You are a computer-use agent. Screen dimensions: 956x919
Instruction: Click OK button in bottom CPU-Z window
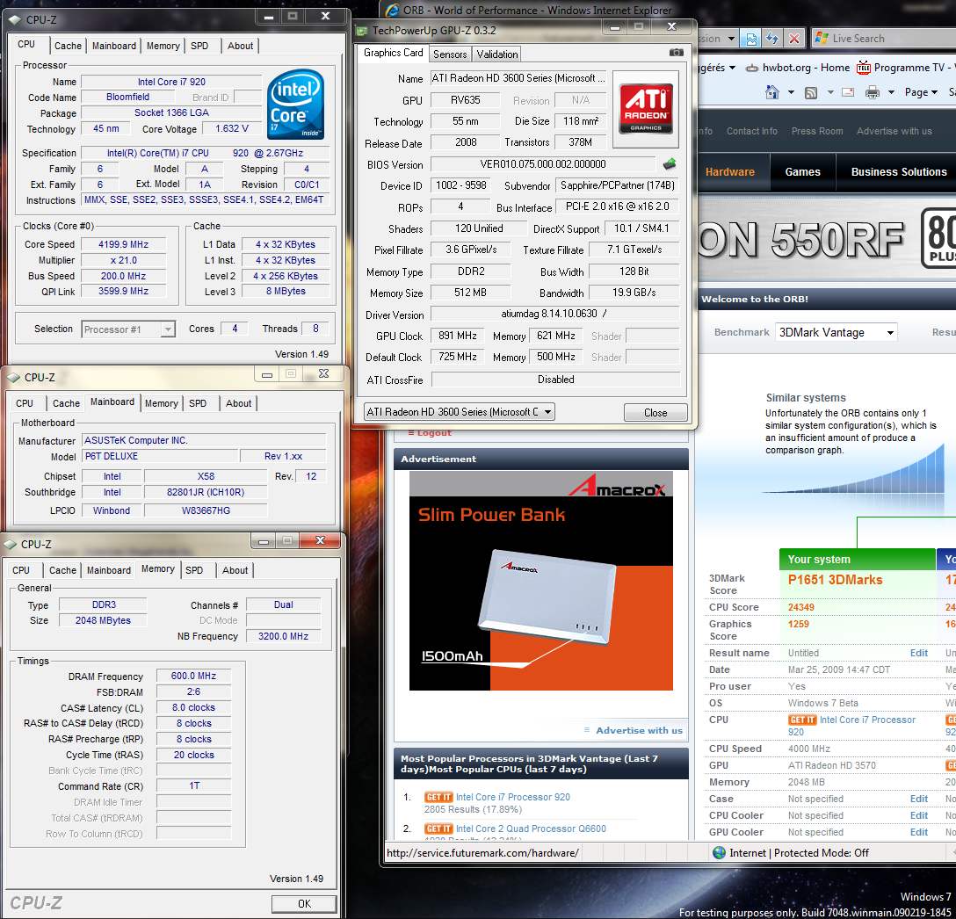(304, 904)
